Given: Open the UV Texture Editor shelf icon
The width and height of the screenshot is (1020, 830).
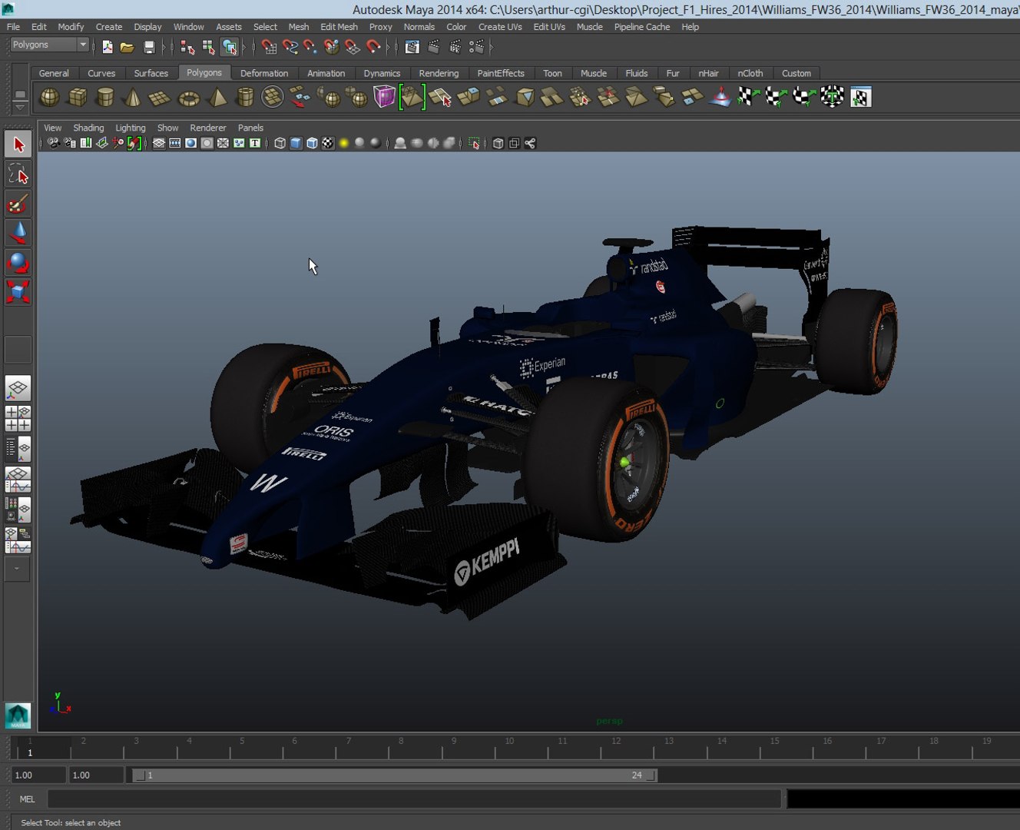Looking at the screenshot, I should [x=861, y=97].
